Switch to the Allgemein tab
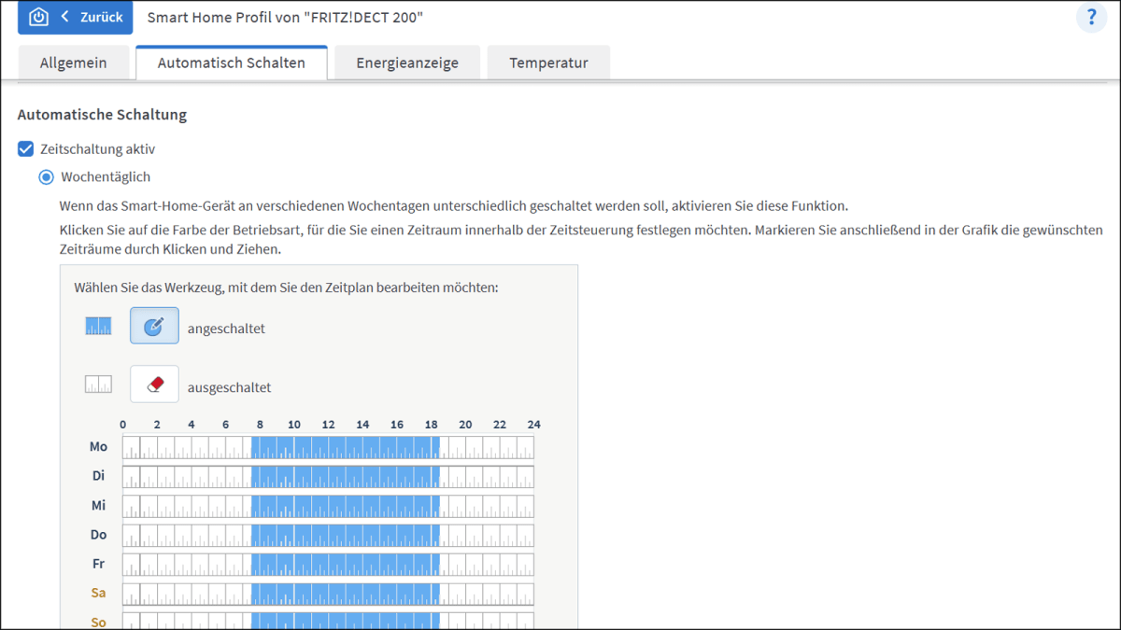1121x630 pixels. click(73, 63)
